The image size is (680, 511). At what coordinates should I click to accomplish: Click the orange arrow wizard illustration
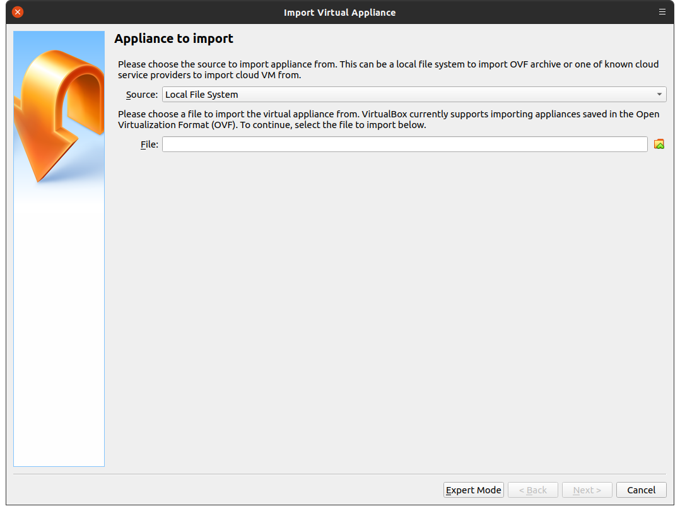point(59,114)
